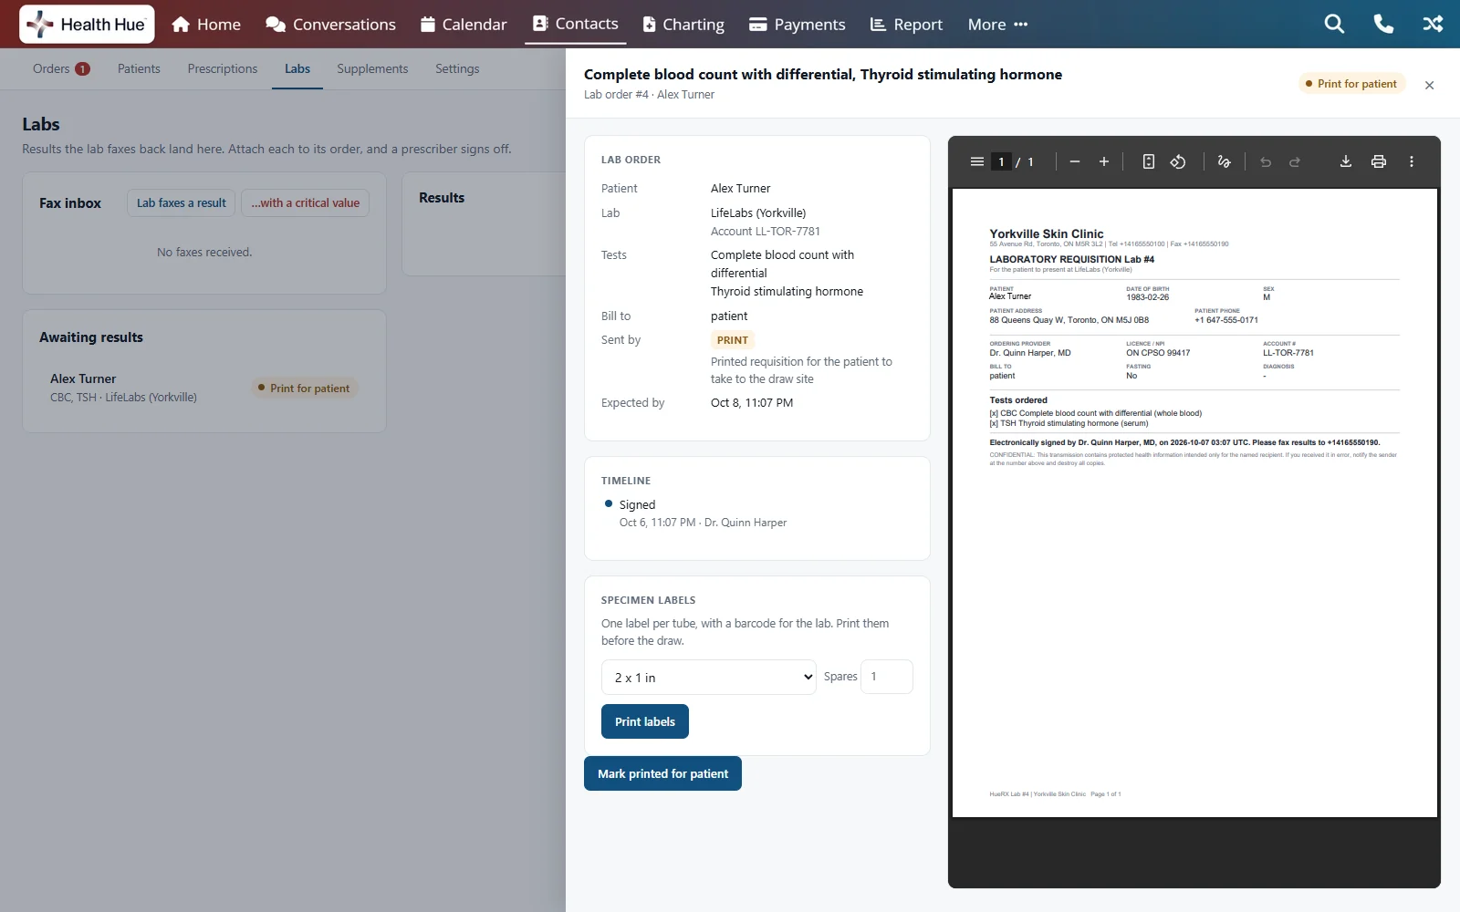Print the requisition PDF
Viewport: 1460px width, 912px height.
click(x=1379, y=161)
